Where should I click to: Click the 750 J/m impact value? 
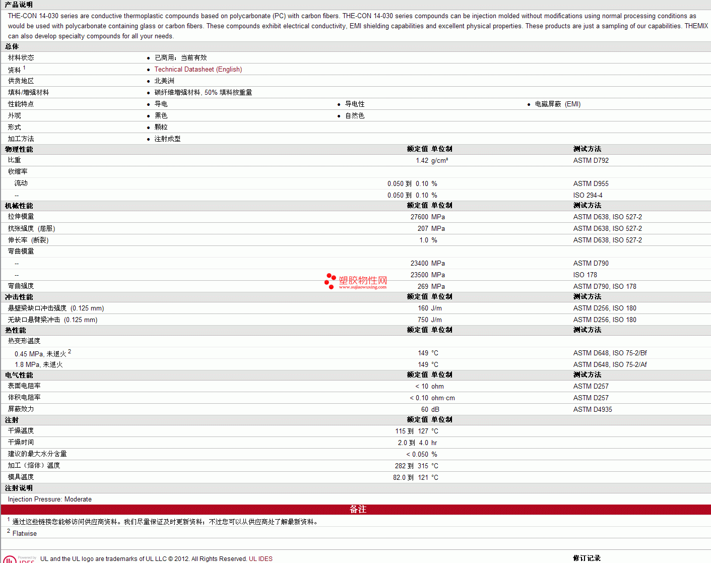[x=430, y=320]
